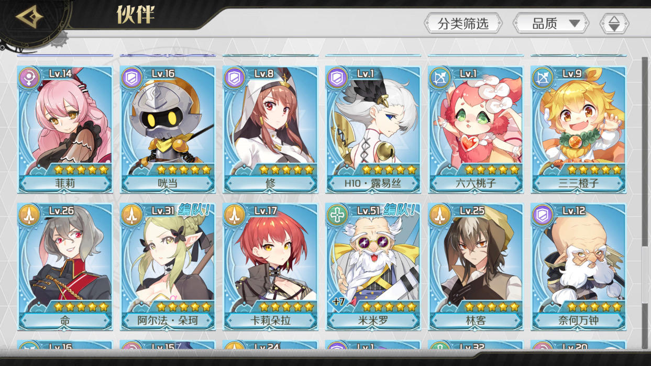This screenshot has width=651, height=366.
Task: Click the 编队! tag on 阿尔法·朵珂's card
Action: click(x=193, y=210)
